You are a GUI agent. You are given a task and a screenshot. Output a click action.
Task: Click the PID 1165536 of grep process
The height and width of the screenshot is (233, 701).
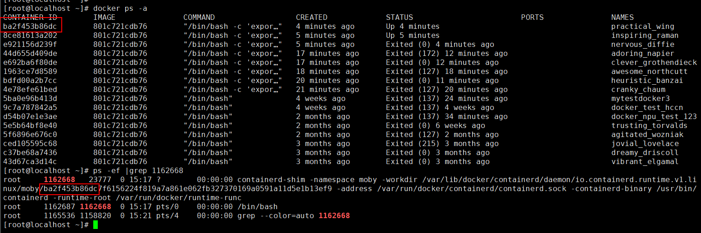click(x=59, y=216)
